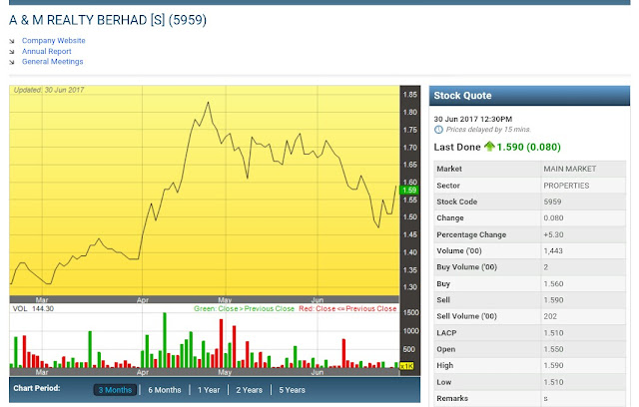639x407 pixels.
Task: Switch chart period to 5 Years
Action: point(293,390)
